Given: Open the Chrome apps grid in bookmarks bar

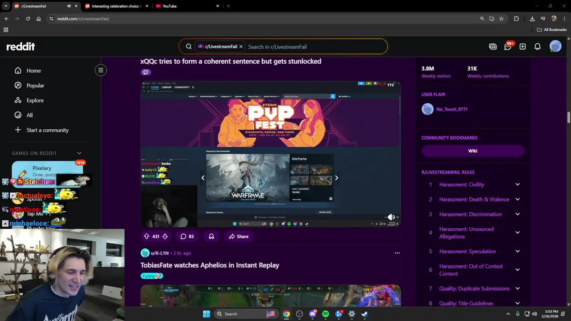Looking at the screenshot, I should pos(6,30).
